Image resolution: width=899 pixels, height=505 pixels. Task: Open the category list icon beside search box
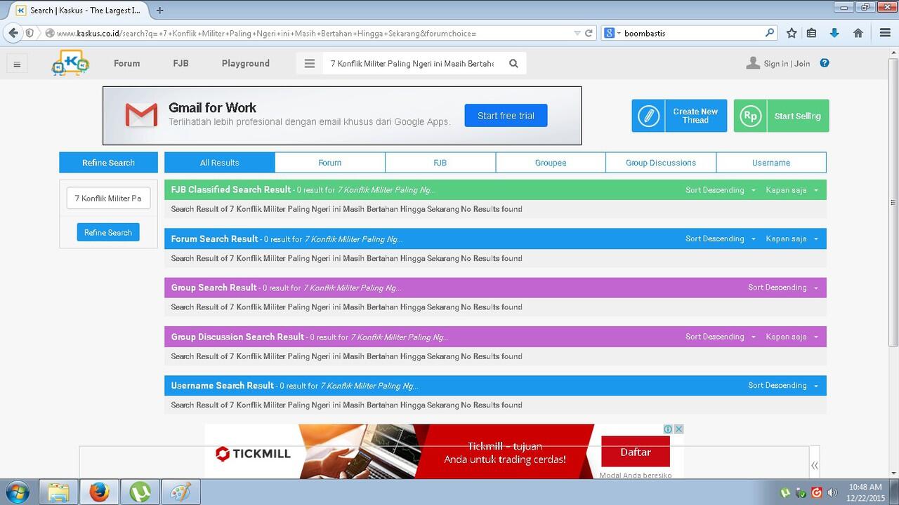(x=309, y=63)
